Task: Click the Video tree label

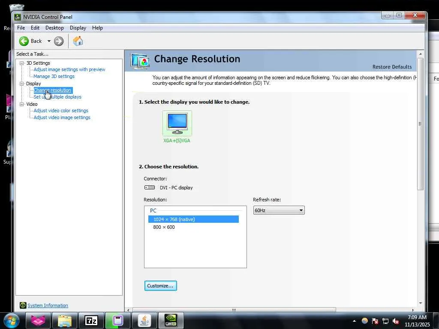Action: (32, 104)
